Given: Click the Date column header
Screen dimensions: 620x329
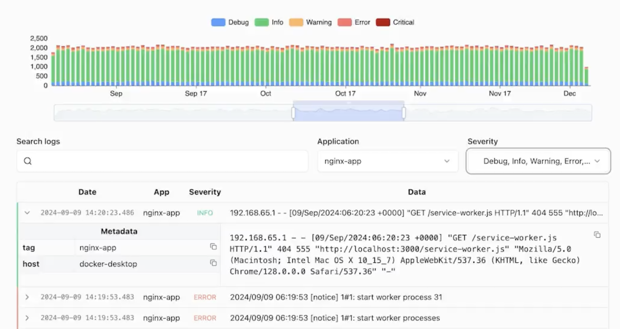Looking at the screenshot, I should pos(87,192).
